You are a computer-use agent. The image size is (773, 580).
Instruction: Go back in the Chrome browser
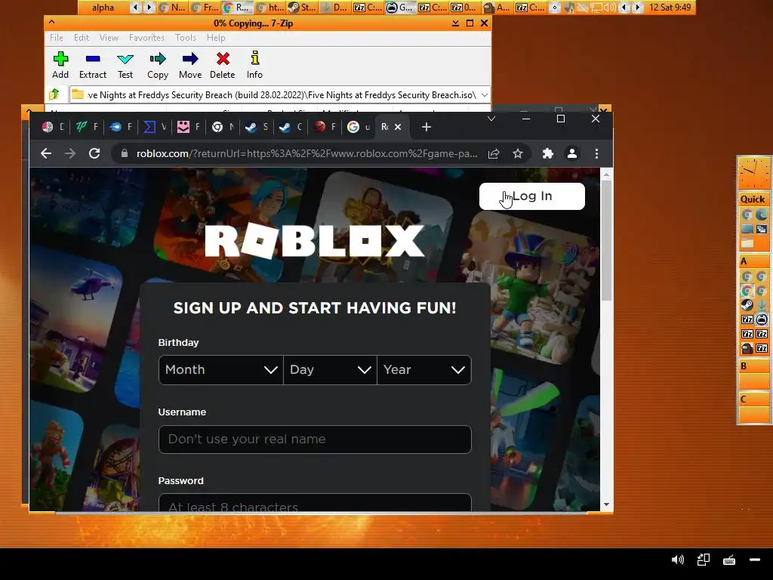[46, 153]
